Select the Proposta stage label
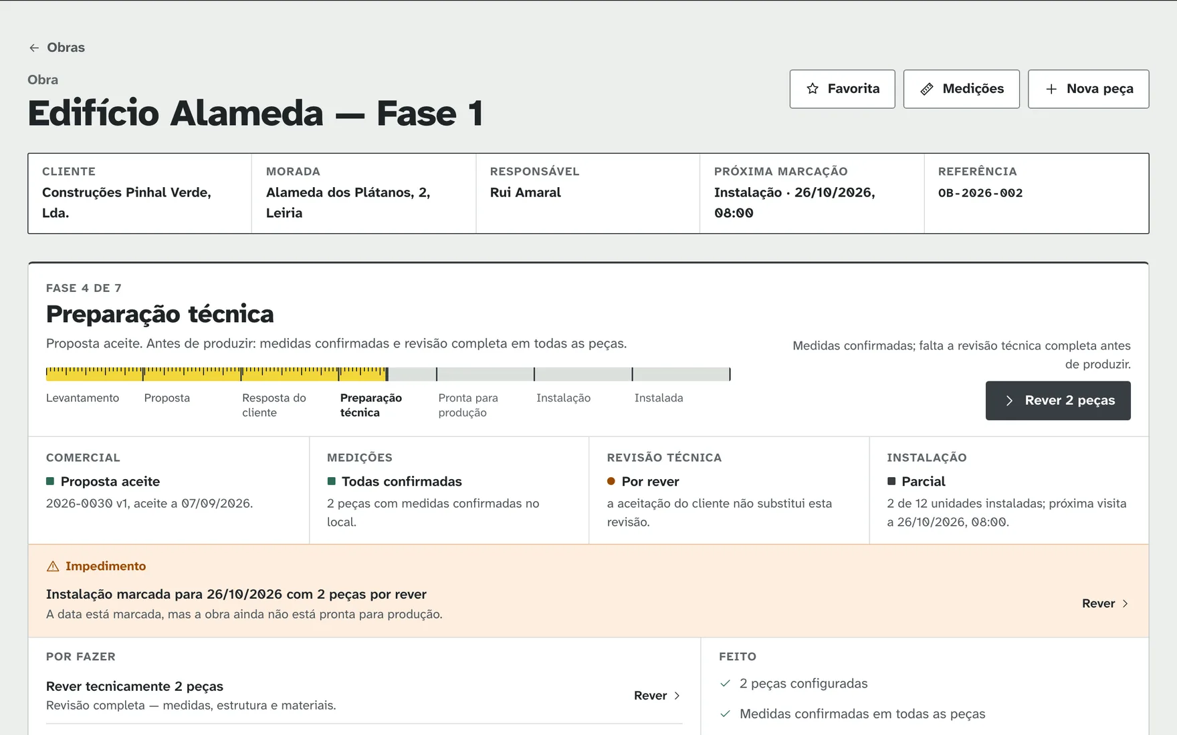Image resolution: width=1177 pixels, height=735 pixels. pyautogui.click(x=167, y=398)
